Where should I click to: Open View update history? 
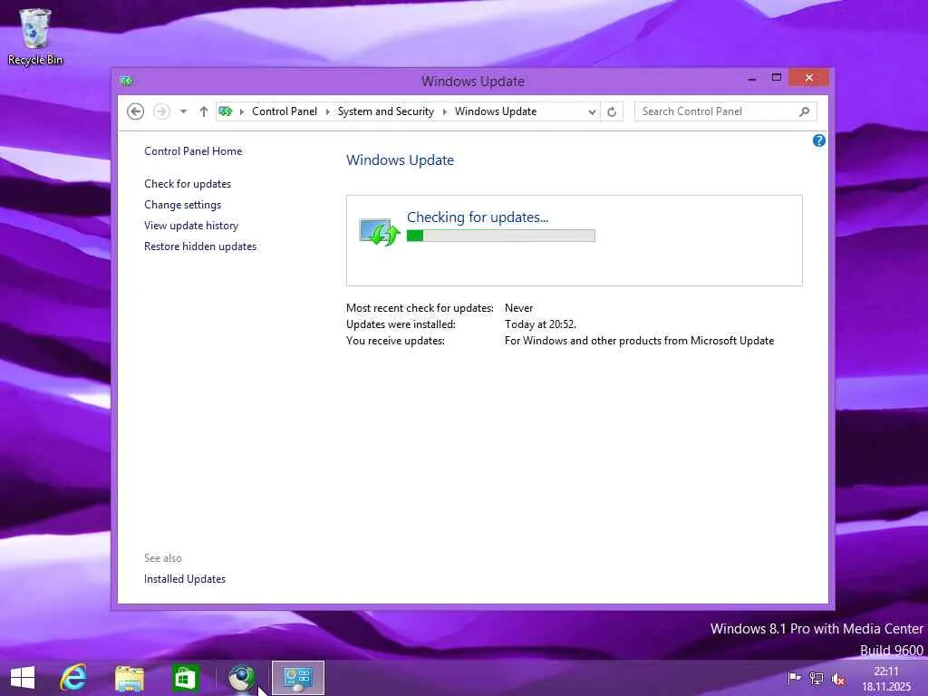pyautogui.click(x=191, y=226)
